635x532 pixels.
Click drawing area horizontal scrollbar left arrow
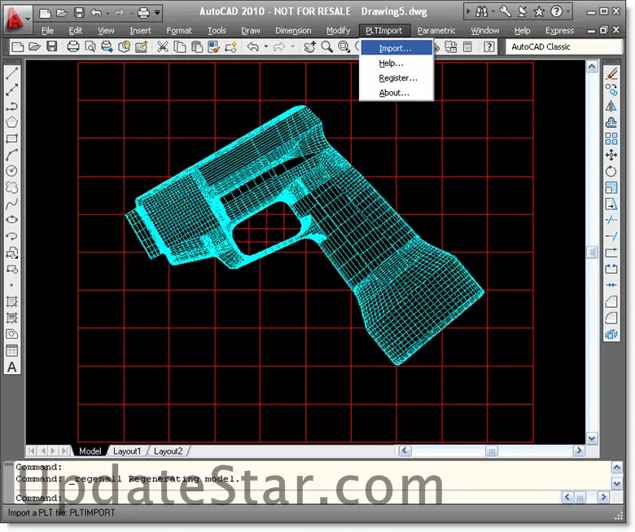pyautogui.click(x=405, y=451)
